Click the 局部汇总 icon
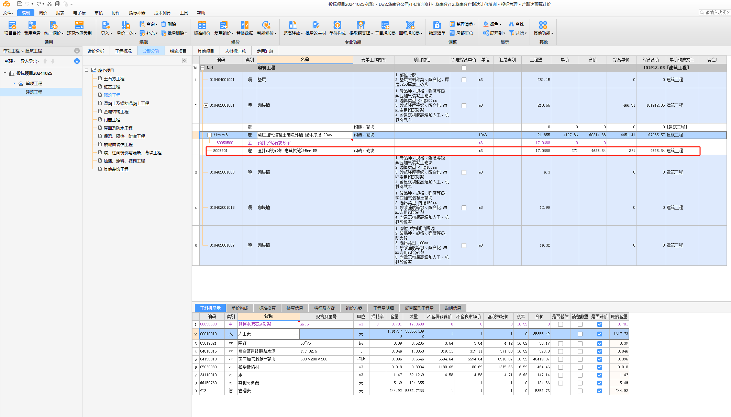The height and width of the screenshot is (417, 731). pyautogui.click(x=452, y=33)
